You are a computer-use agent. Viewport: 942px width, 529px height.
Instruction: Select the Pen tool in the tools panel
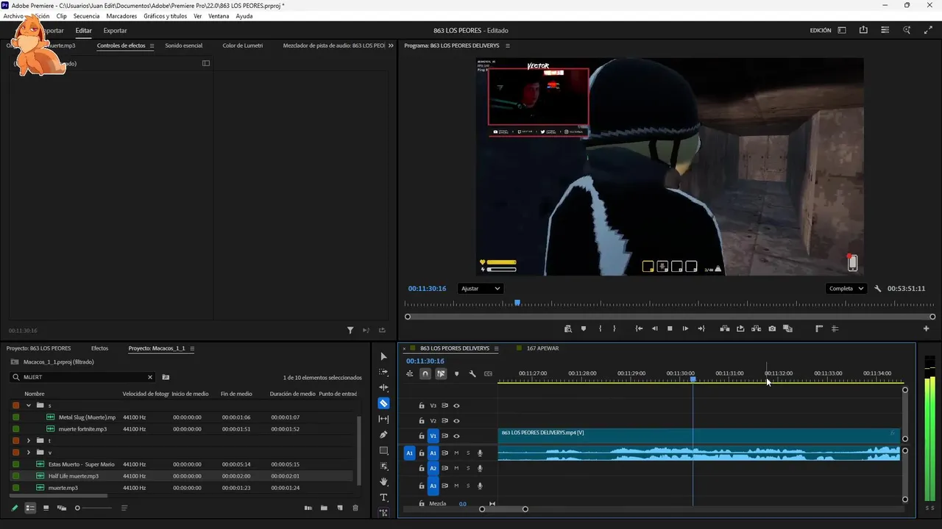383,435
